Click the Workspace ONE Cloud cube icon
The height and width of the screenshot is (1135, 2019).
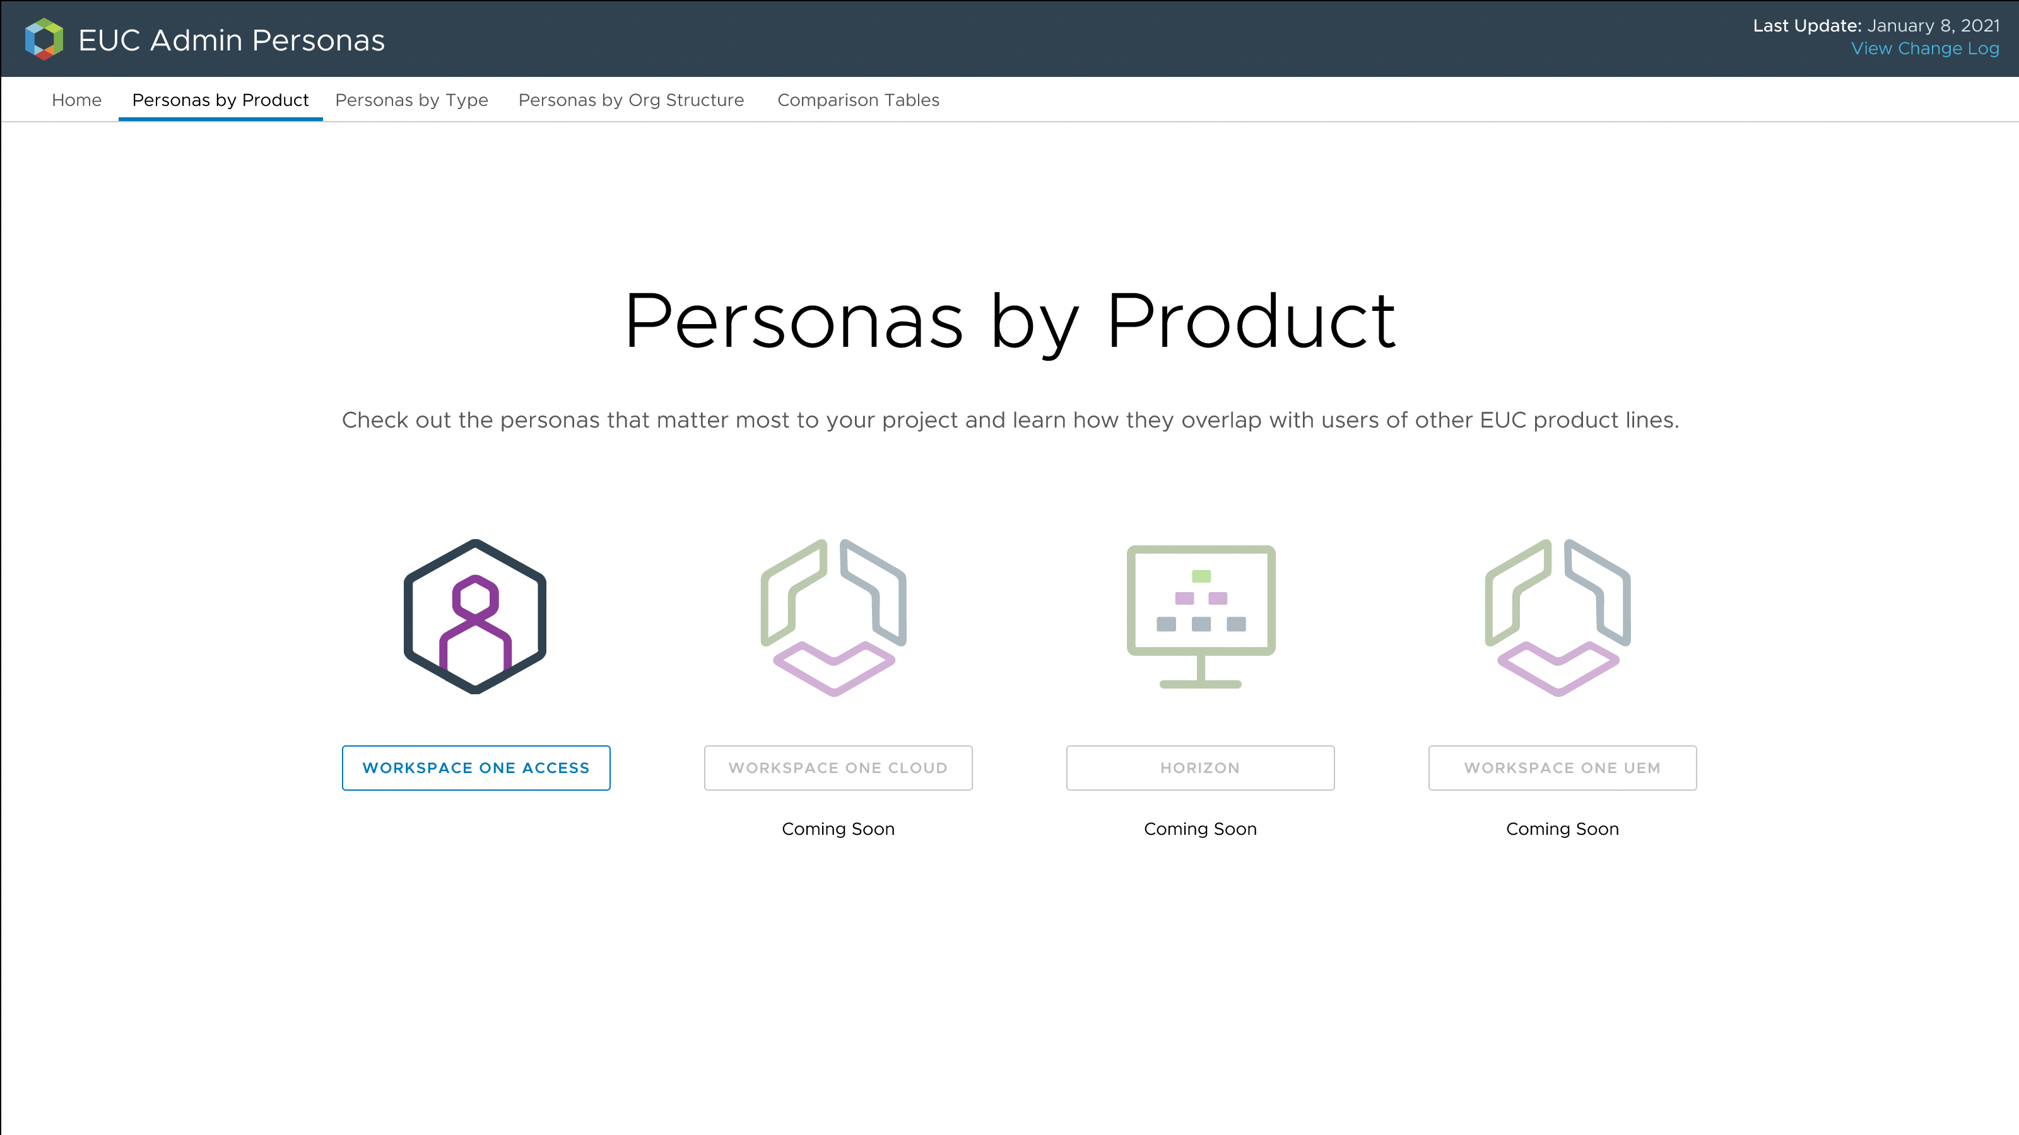click(x=834, y=617)
